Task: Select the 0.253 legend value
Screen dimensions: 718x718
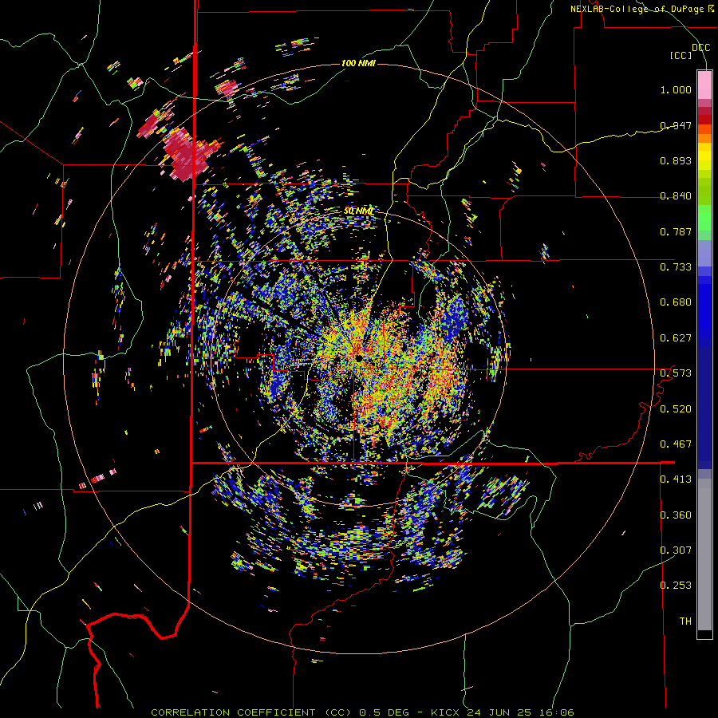Action: pyautogui.click(x=676, y=586)
